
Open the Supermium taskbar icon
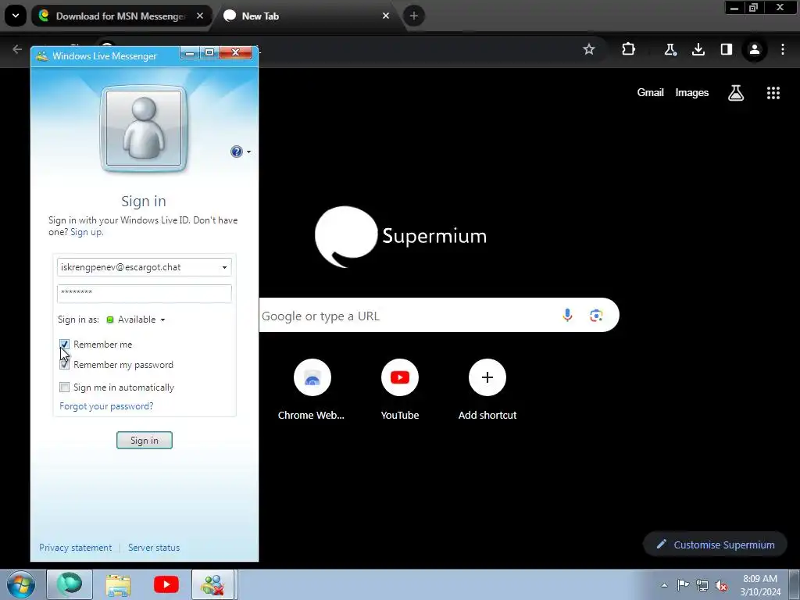coord(70,584)
